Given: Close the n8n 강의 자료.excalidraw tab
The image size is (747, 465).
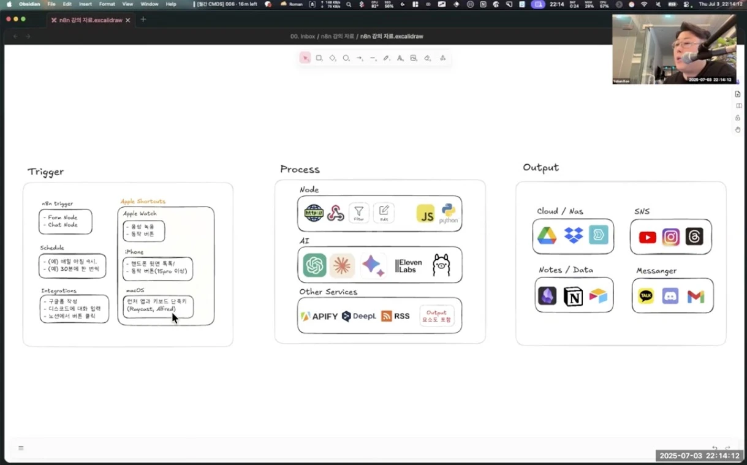Looking at the screenshot, I should coord(127,20).
